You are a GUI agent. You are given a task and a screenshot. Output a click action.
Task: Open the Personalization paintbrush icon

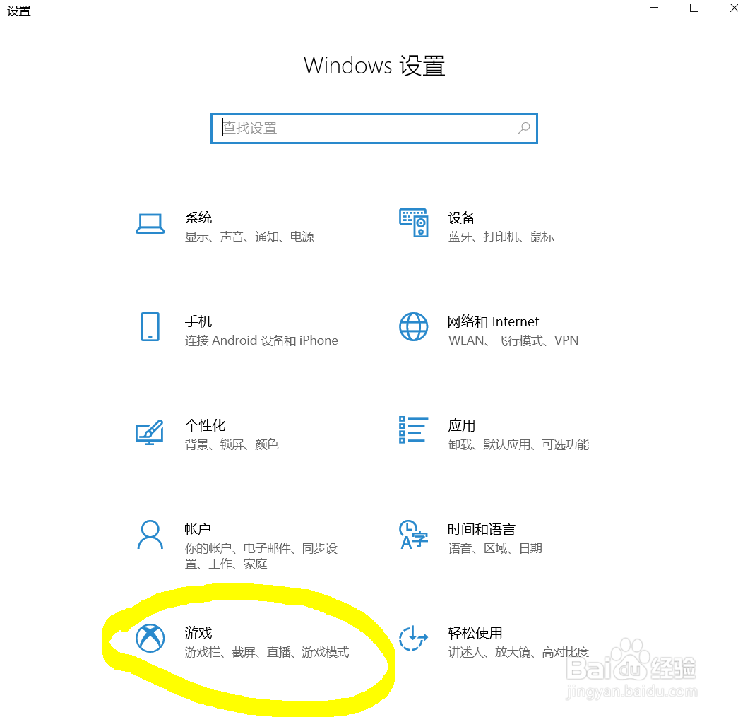(150, 432)
